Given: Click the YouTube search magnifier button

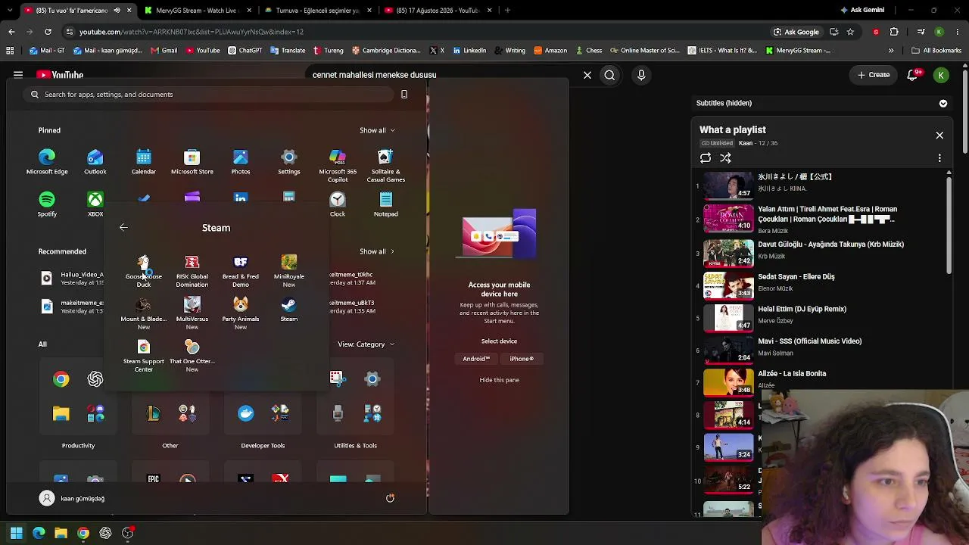Looking at the screenshot, I should (x=609, y=75).
